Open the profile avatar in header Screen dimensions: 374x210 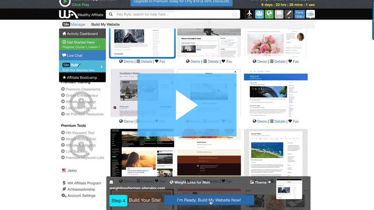[310, 14]
